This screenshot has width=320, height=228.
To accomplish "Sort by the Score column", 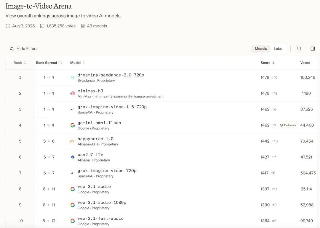I will click(268, 63).
